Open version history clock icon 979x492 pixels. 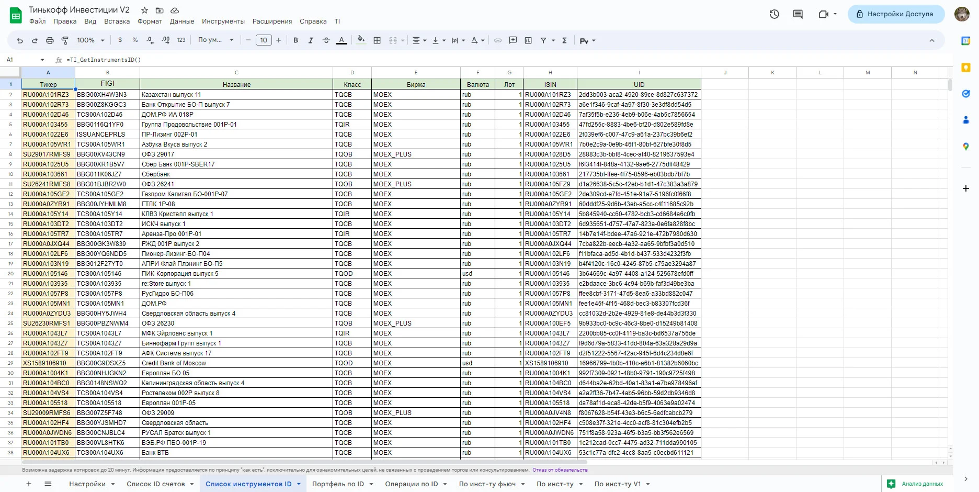[775, 14]
